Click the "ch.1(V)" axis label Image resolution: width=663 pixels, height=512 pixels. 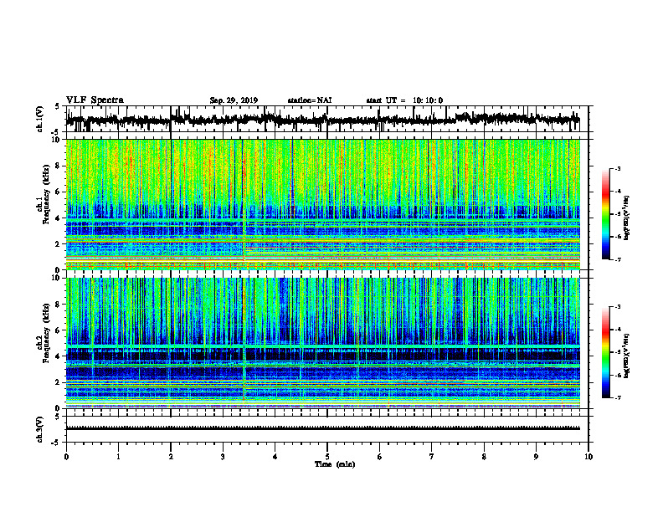tap(40, 119)
